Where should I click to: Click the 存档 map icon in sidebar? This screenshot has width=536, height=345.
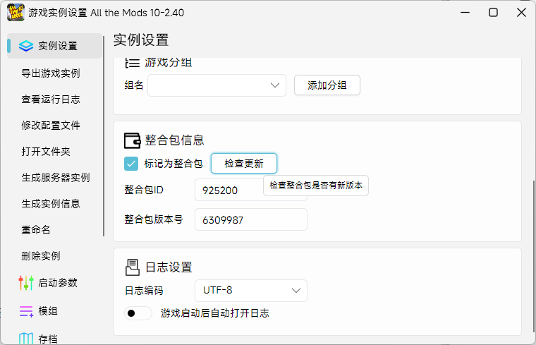26,339
